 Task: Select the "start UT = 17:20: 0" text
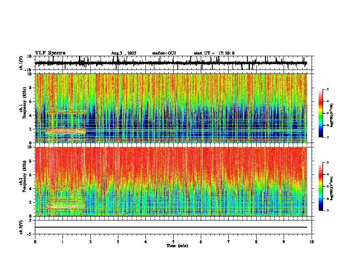click(x=214, y=53)
